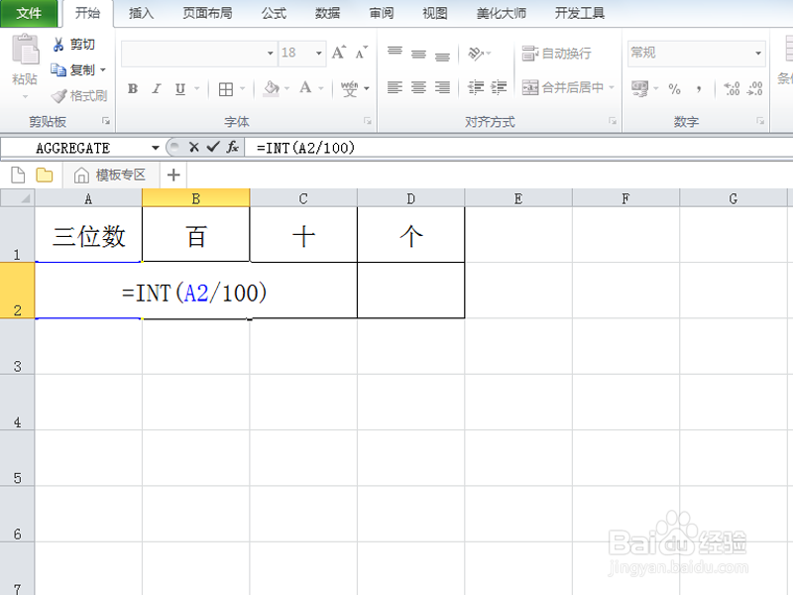Switch to 审阅 review tab

(x=382, y=13)
